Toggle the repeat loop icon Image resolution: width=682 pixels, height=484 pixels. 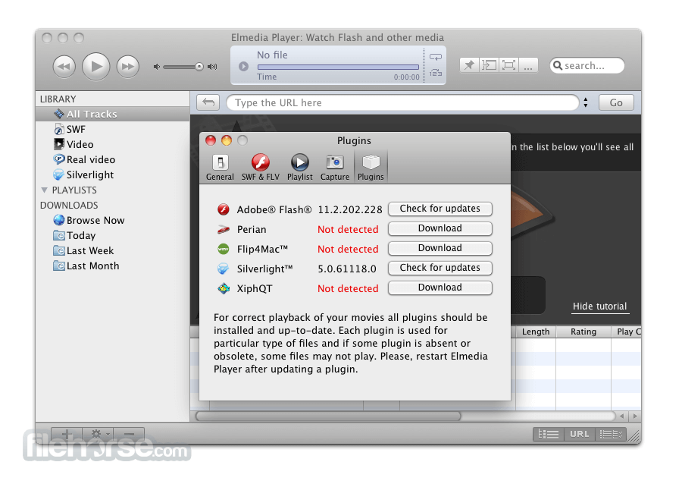click(x=436, y=57)
